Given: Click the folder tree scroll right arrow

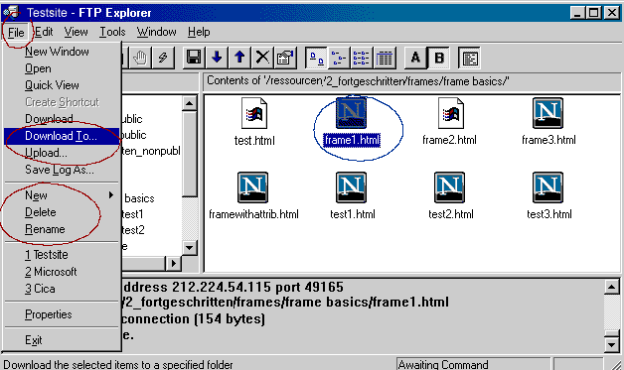Looking at the screenshot, I should (x=174, y=263).
